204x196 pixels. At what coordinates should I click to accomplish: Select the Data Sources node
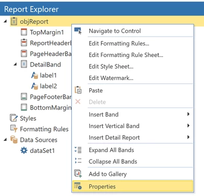pos(39,140)
